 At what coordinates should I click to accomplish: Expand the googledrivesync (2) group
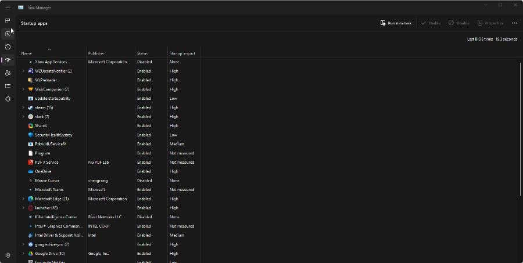[x=23, y=244]
